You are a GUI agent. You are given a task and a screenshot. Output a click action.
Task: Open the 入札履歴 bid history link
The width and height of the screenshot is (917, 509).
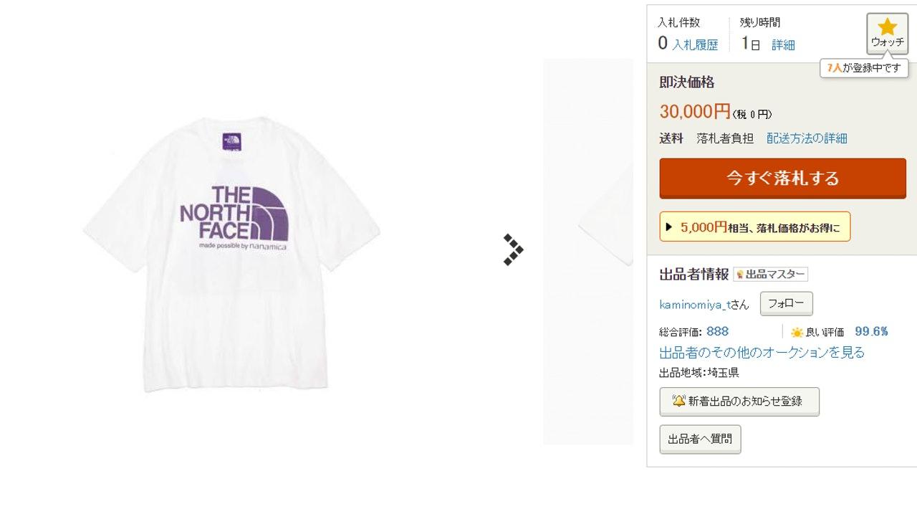tap(696, 44)
